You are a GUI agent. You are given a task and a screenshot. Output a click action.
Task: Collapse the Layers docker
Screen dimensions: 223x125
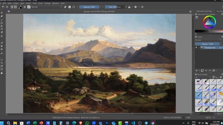pyautogui.click(x=196, y=37)
